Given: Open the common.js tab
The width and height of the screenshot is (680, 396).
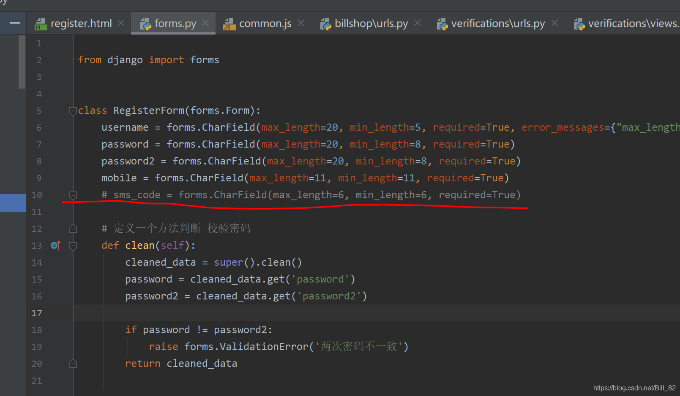Looking at the screenshot, I should click(x=265, y=24).
